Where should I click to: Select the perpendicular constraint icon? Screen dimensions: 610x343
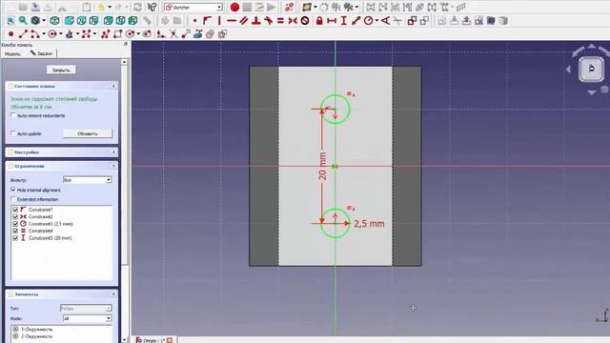pyautogui.click(x=256, y=21)
